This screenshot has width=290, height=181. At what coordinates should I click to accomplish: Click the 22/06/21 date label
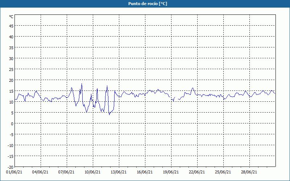click(197, 172)
